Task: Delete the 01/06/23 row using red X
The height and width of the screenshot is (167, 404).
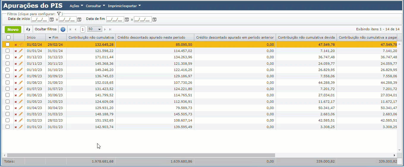Action: click(x=16, y=95)
